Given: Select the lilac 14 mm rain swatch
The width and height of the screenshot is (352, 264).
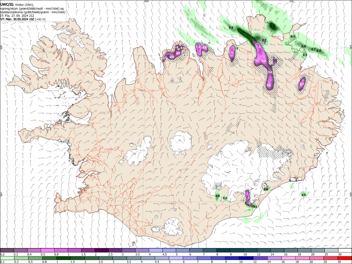Looking at the screenshot, I should click(274, 258).
